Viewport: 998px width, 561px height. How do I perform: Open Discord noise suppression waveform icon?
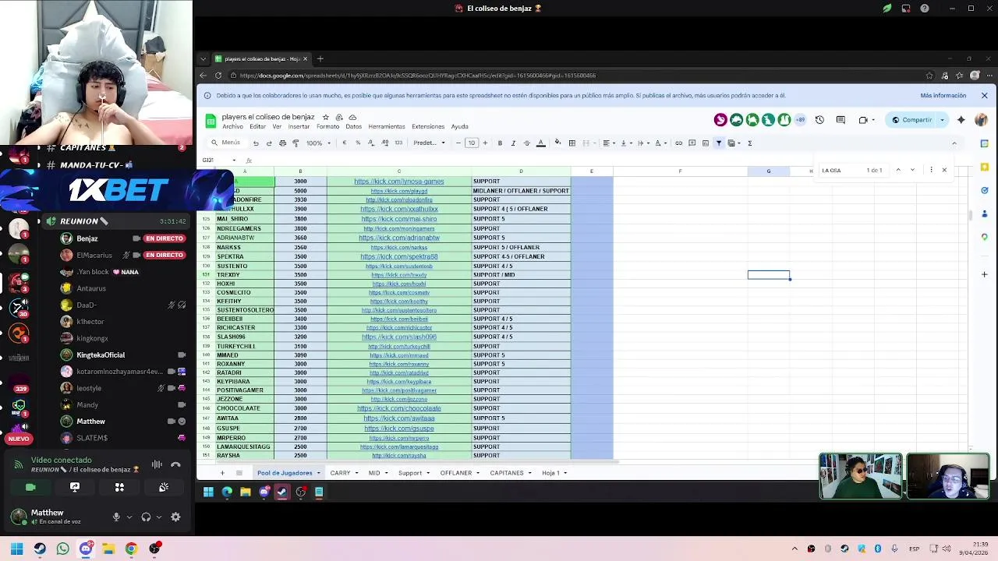click(157, 464)
